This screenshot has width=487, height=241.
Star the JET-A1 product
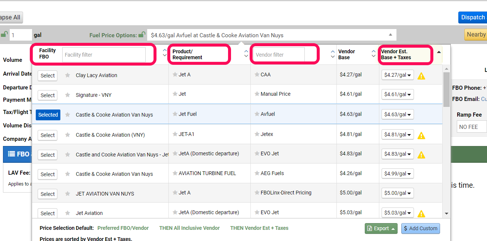175,134
